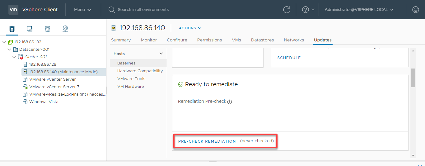Screen dimensions: 425x166
Task: Click the green Ready to remediate check icon
Action: (x=180, y=84)
